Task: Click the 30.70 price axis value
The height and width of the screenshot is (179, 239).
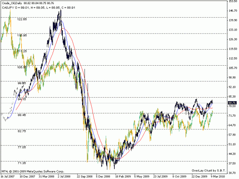Action: coord(233,173)
